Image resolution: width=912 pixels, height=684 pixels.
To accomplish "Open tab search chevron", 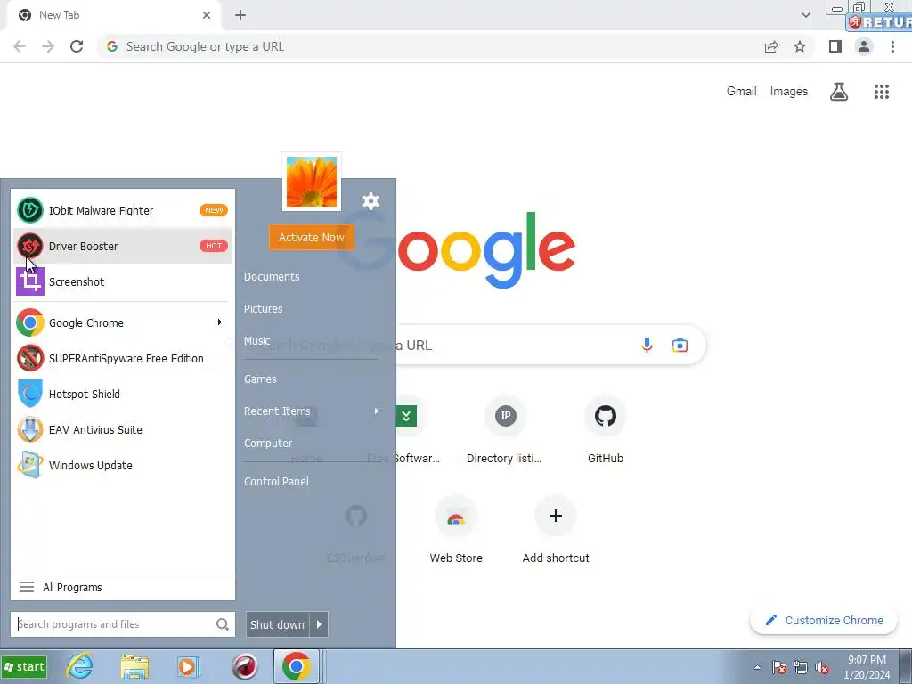I will (805, 15).
